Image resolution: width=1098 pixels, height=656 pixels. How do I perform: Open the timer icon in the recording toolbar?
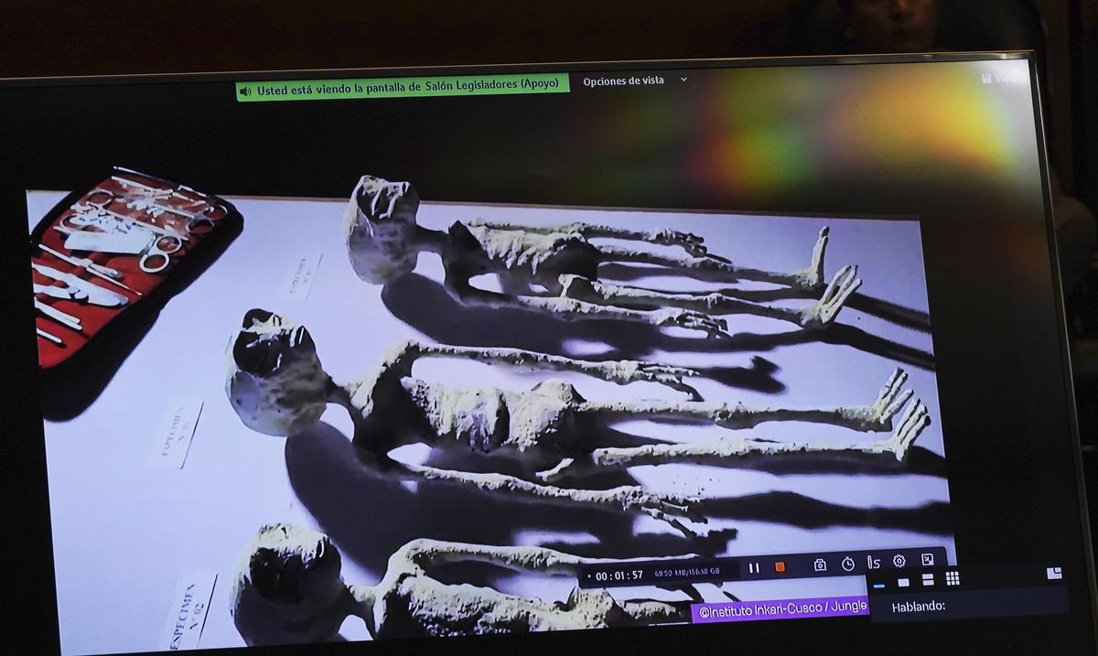pos(848,565)
